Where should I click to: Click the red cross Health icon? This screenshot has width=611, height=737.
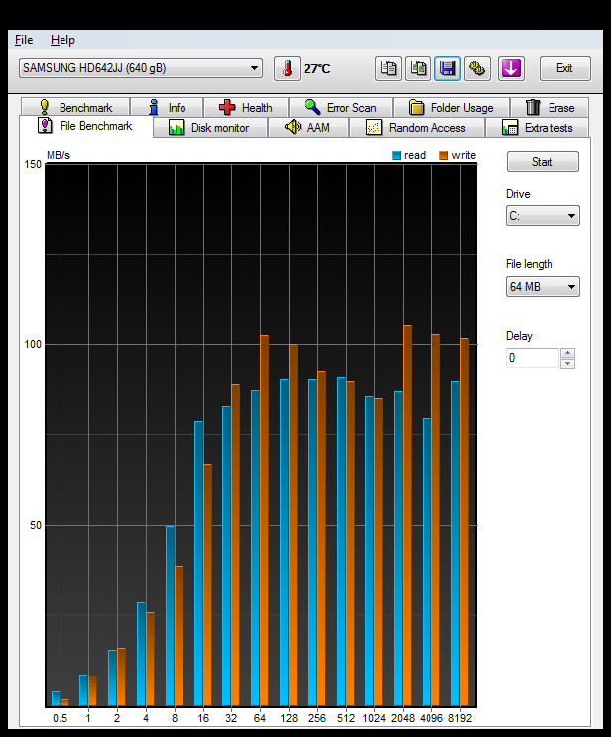click(x=227, y=108)
